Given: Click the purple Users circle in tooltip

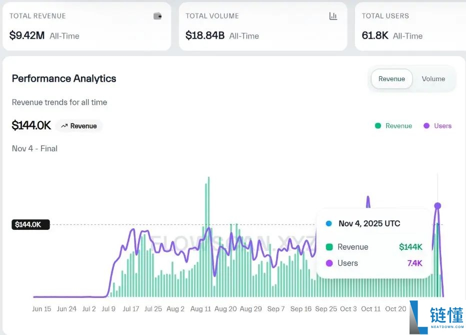Looking at the screenshot, I should [x=329, y=263].
